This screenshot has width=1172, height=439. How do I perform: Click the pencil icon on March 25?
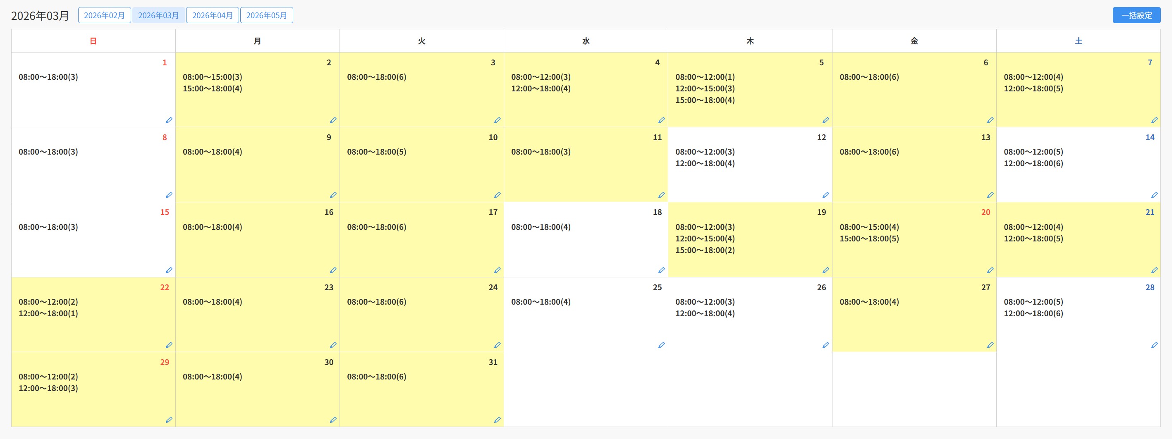tap(661, 345)
